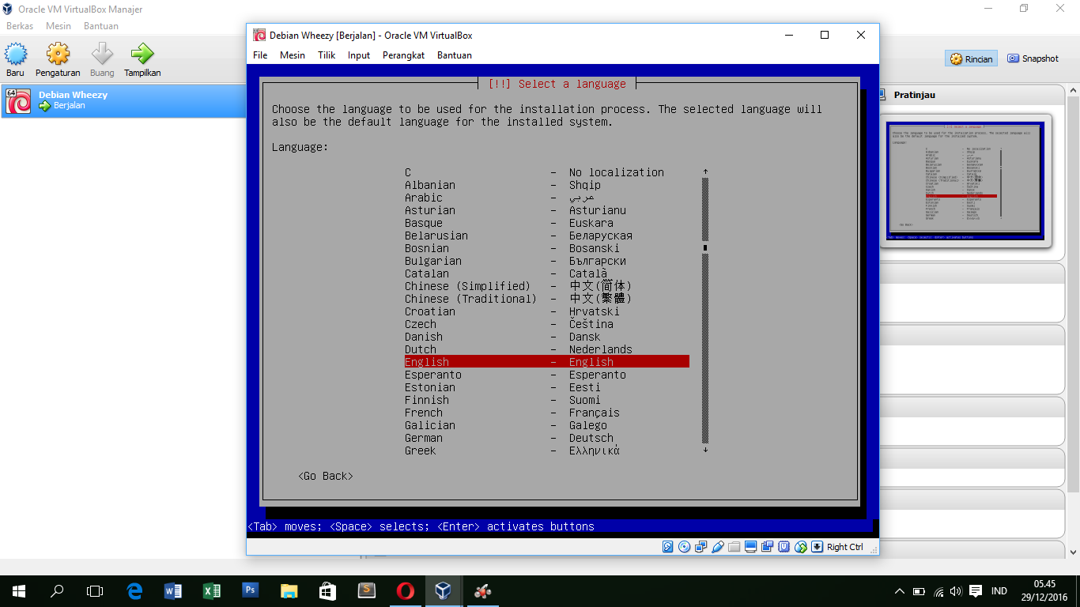
Task: Click the language list scrollbar in installer
Action: (x=705, y=311)
